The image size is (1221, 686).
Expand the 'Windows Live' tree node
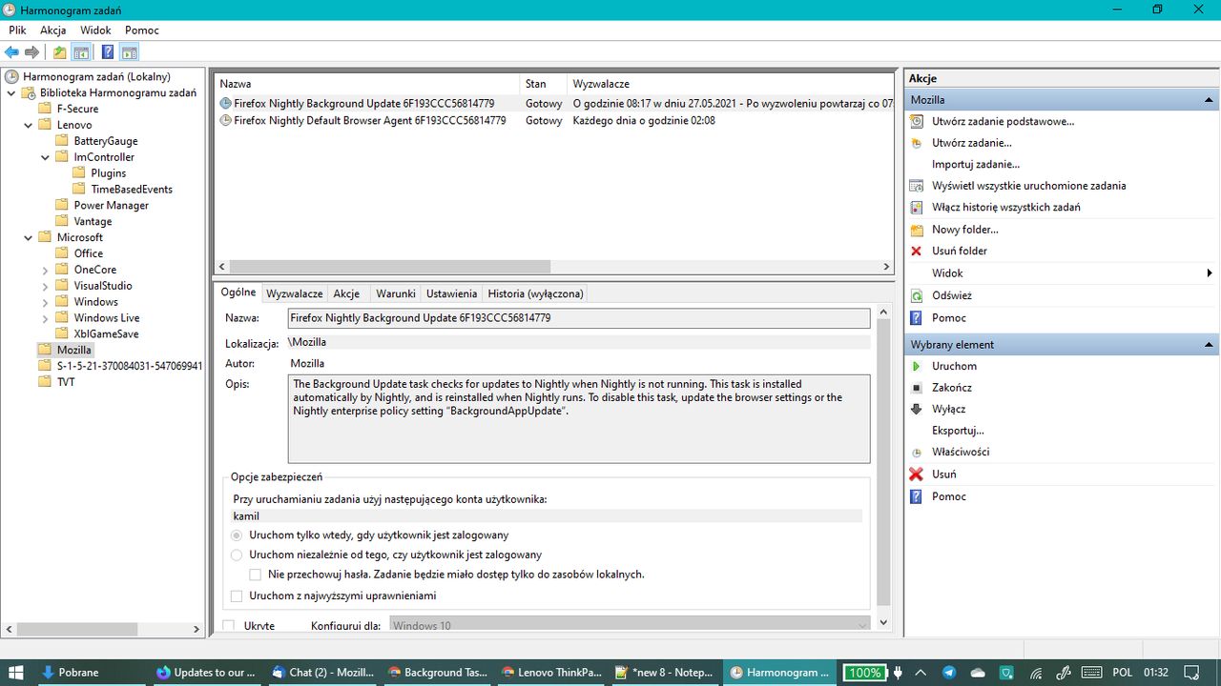click(x=46, y=318)
